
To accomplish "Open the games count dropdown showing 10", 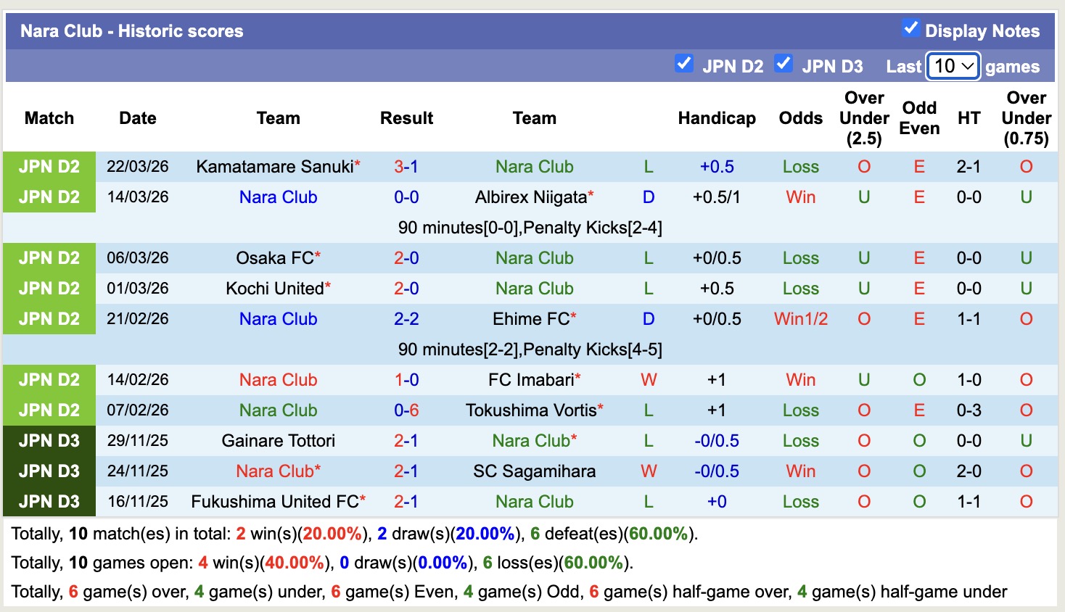I will click(x=953, y=65).
